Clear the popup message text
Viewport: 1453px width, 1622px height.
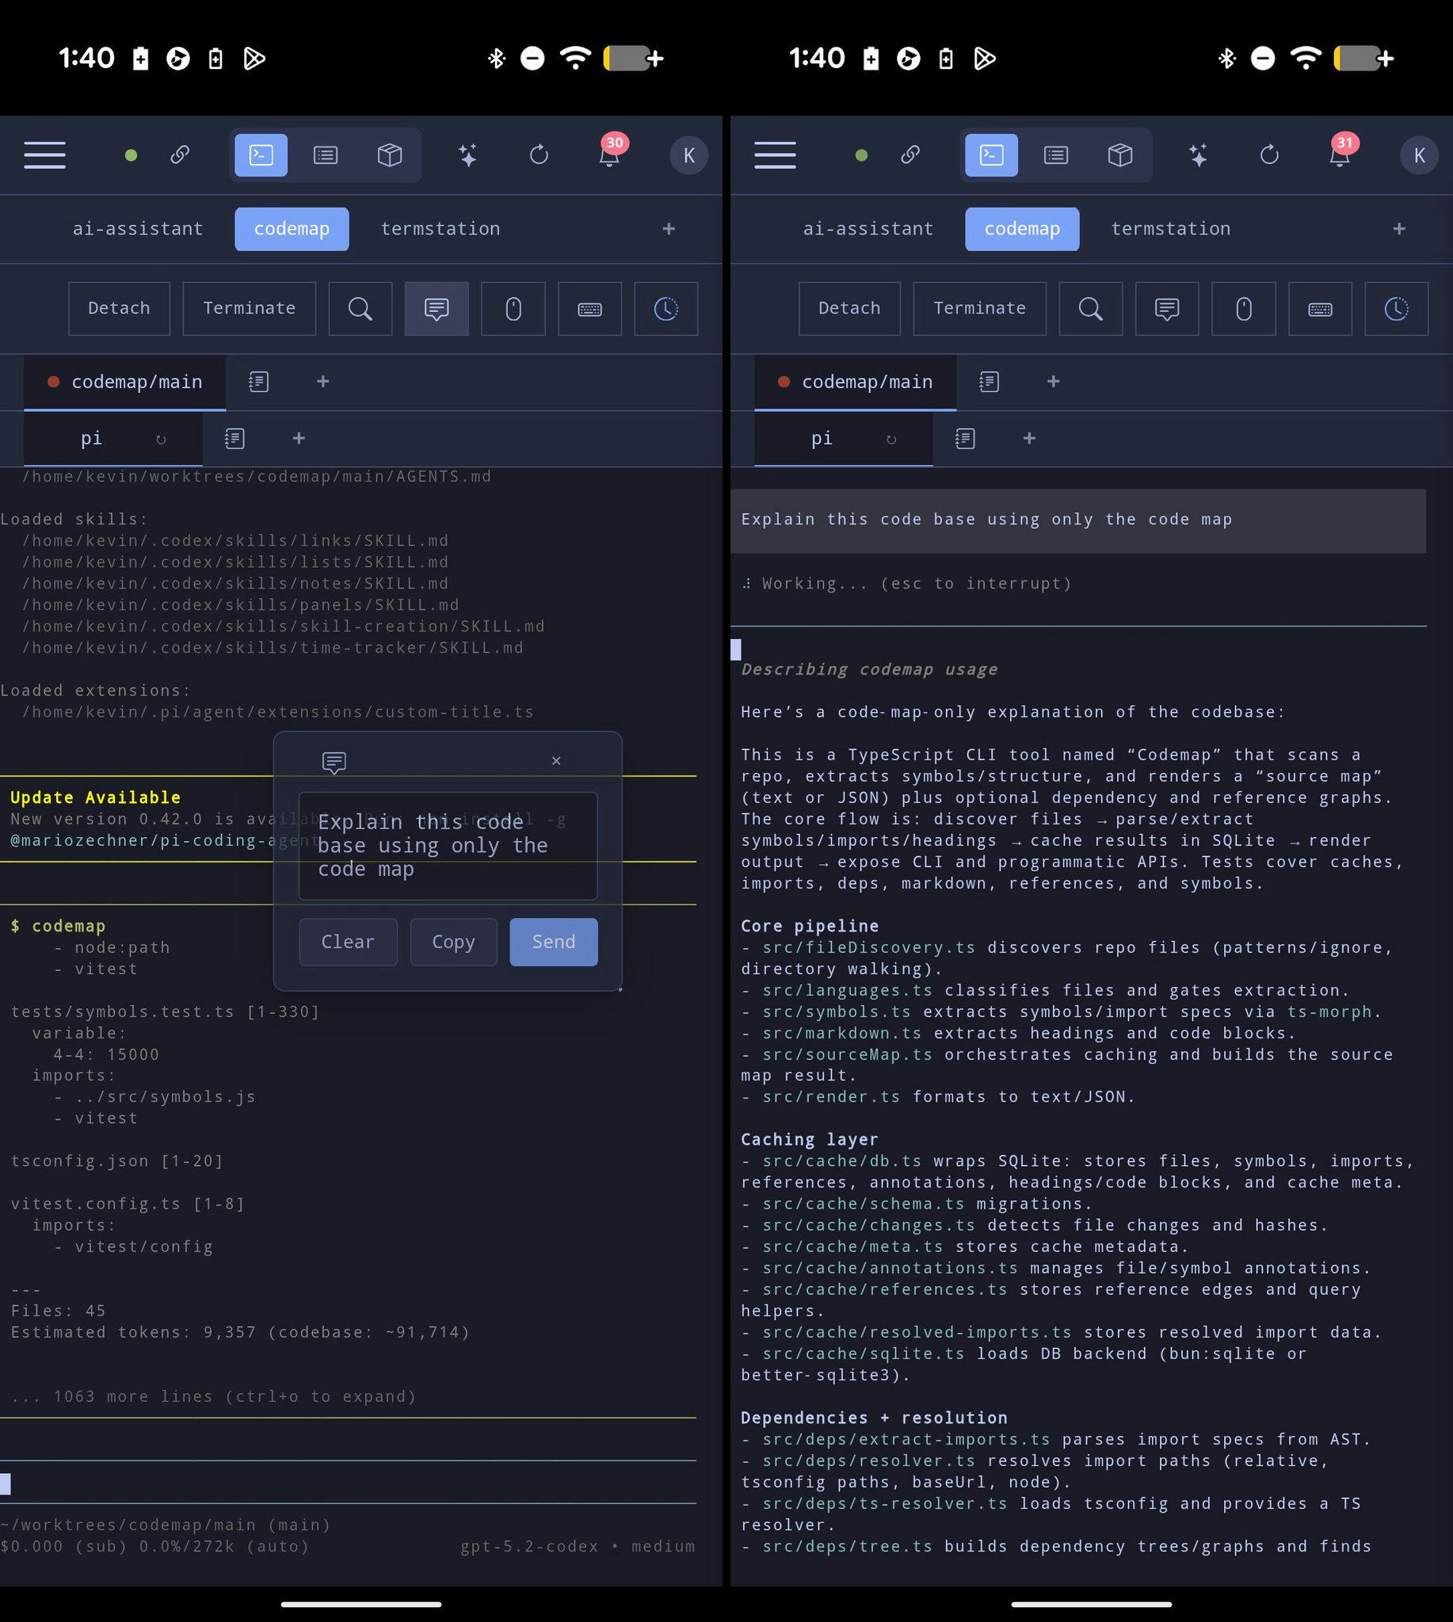pos(347,942)
